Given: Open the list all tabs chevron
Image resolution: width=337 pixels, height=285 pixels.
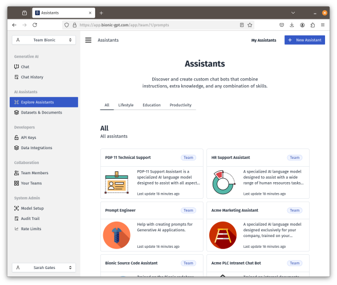Looking at the screenshot, I should pyautogui.click(x=293, y=13).
